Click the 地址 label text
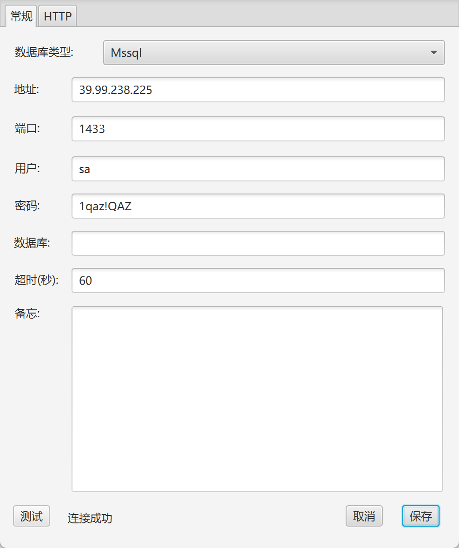The width and height of the screenshot is (459, 548). (26, 89)
